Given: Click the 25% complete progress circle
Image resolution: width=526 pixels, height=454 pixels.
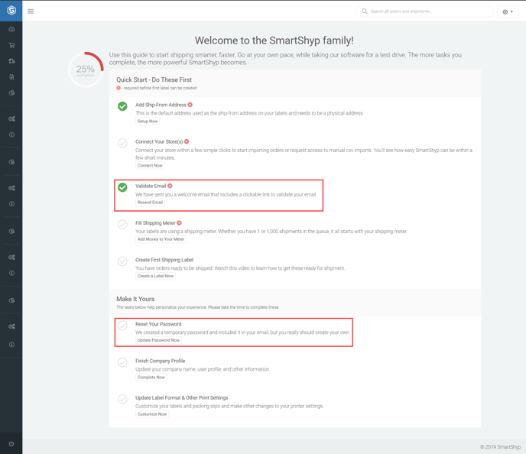Looking at the screenshot, I should pos(86,70).
